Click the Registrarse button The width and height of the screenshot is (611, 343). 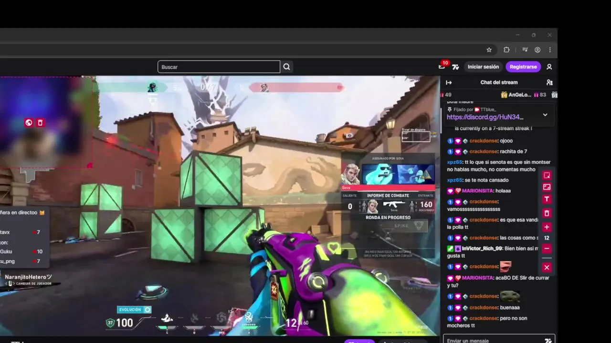click(523, 67)
